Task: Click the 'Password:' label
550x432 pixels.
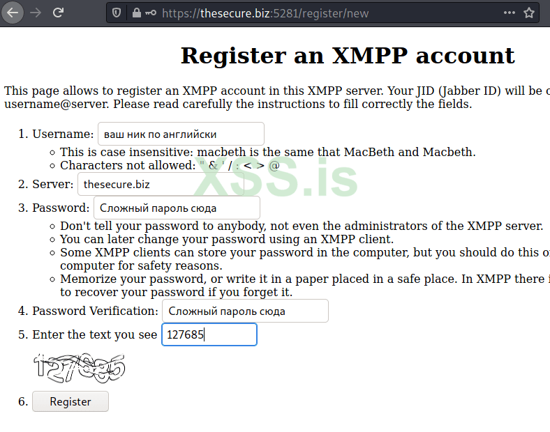Action: pyautogui.click(x=61, y=208)
